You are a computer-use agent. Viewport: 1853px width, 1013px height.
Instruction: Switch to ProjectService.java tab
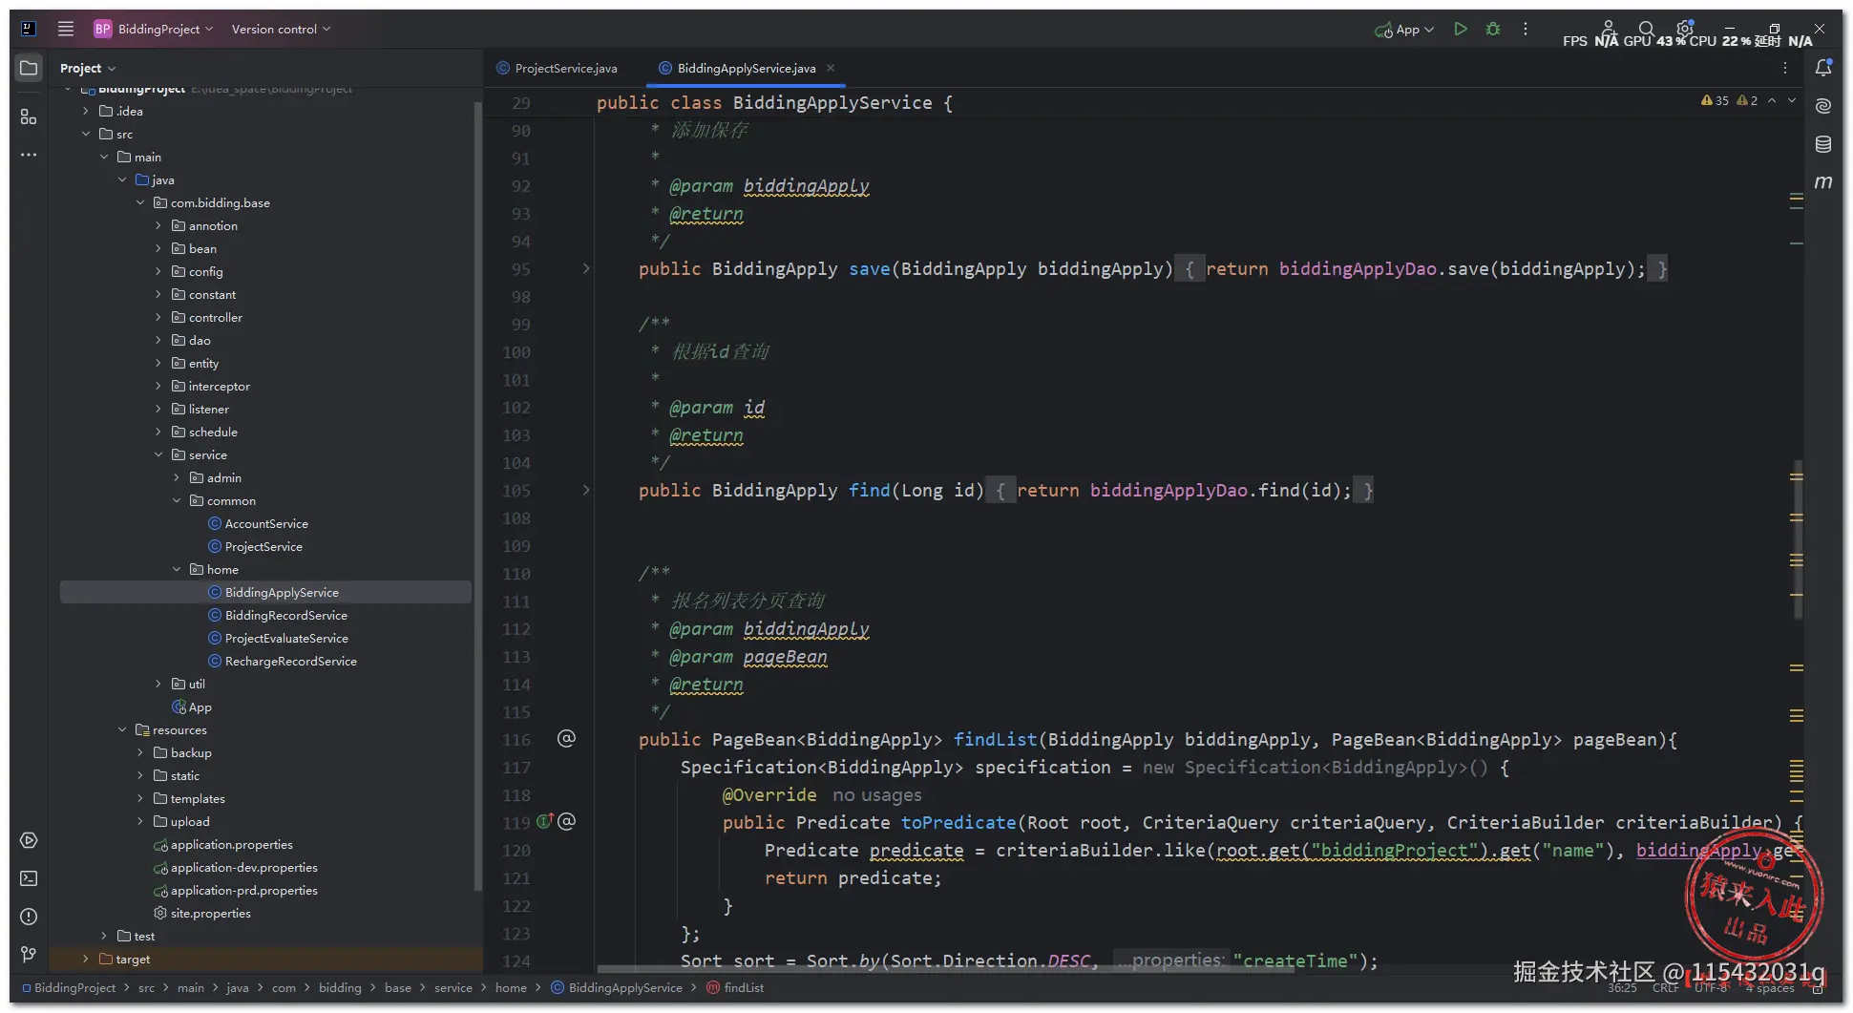pos(558,68)
